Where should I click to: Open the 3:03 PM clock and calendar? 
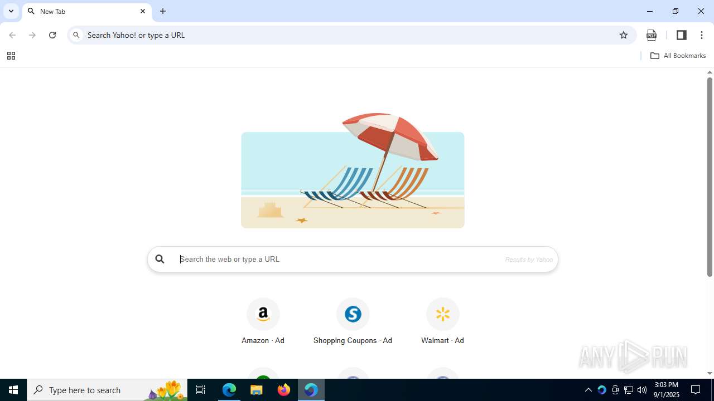[x=666, y=390]
